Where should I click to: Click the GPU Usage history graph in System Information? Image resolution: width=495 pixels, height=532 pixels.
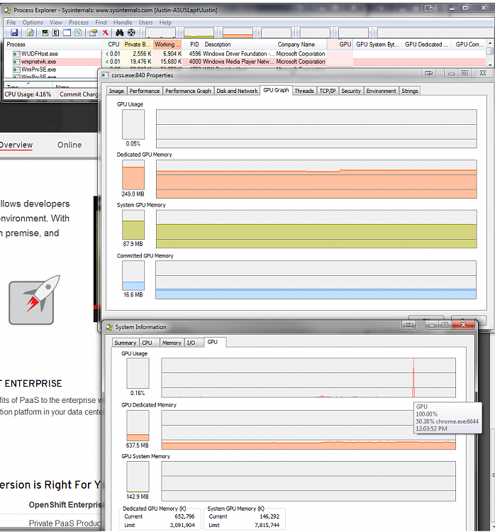pos(308,377)
